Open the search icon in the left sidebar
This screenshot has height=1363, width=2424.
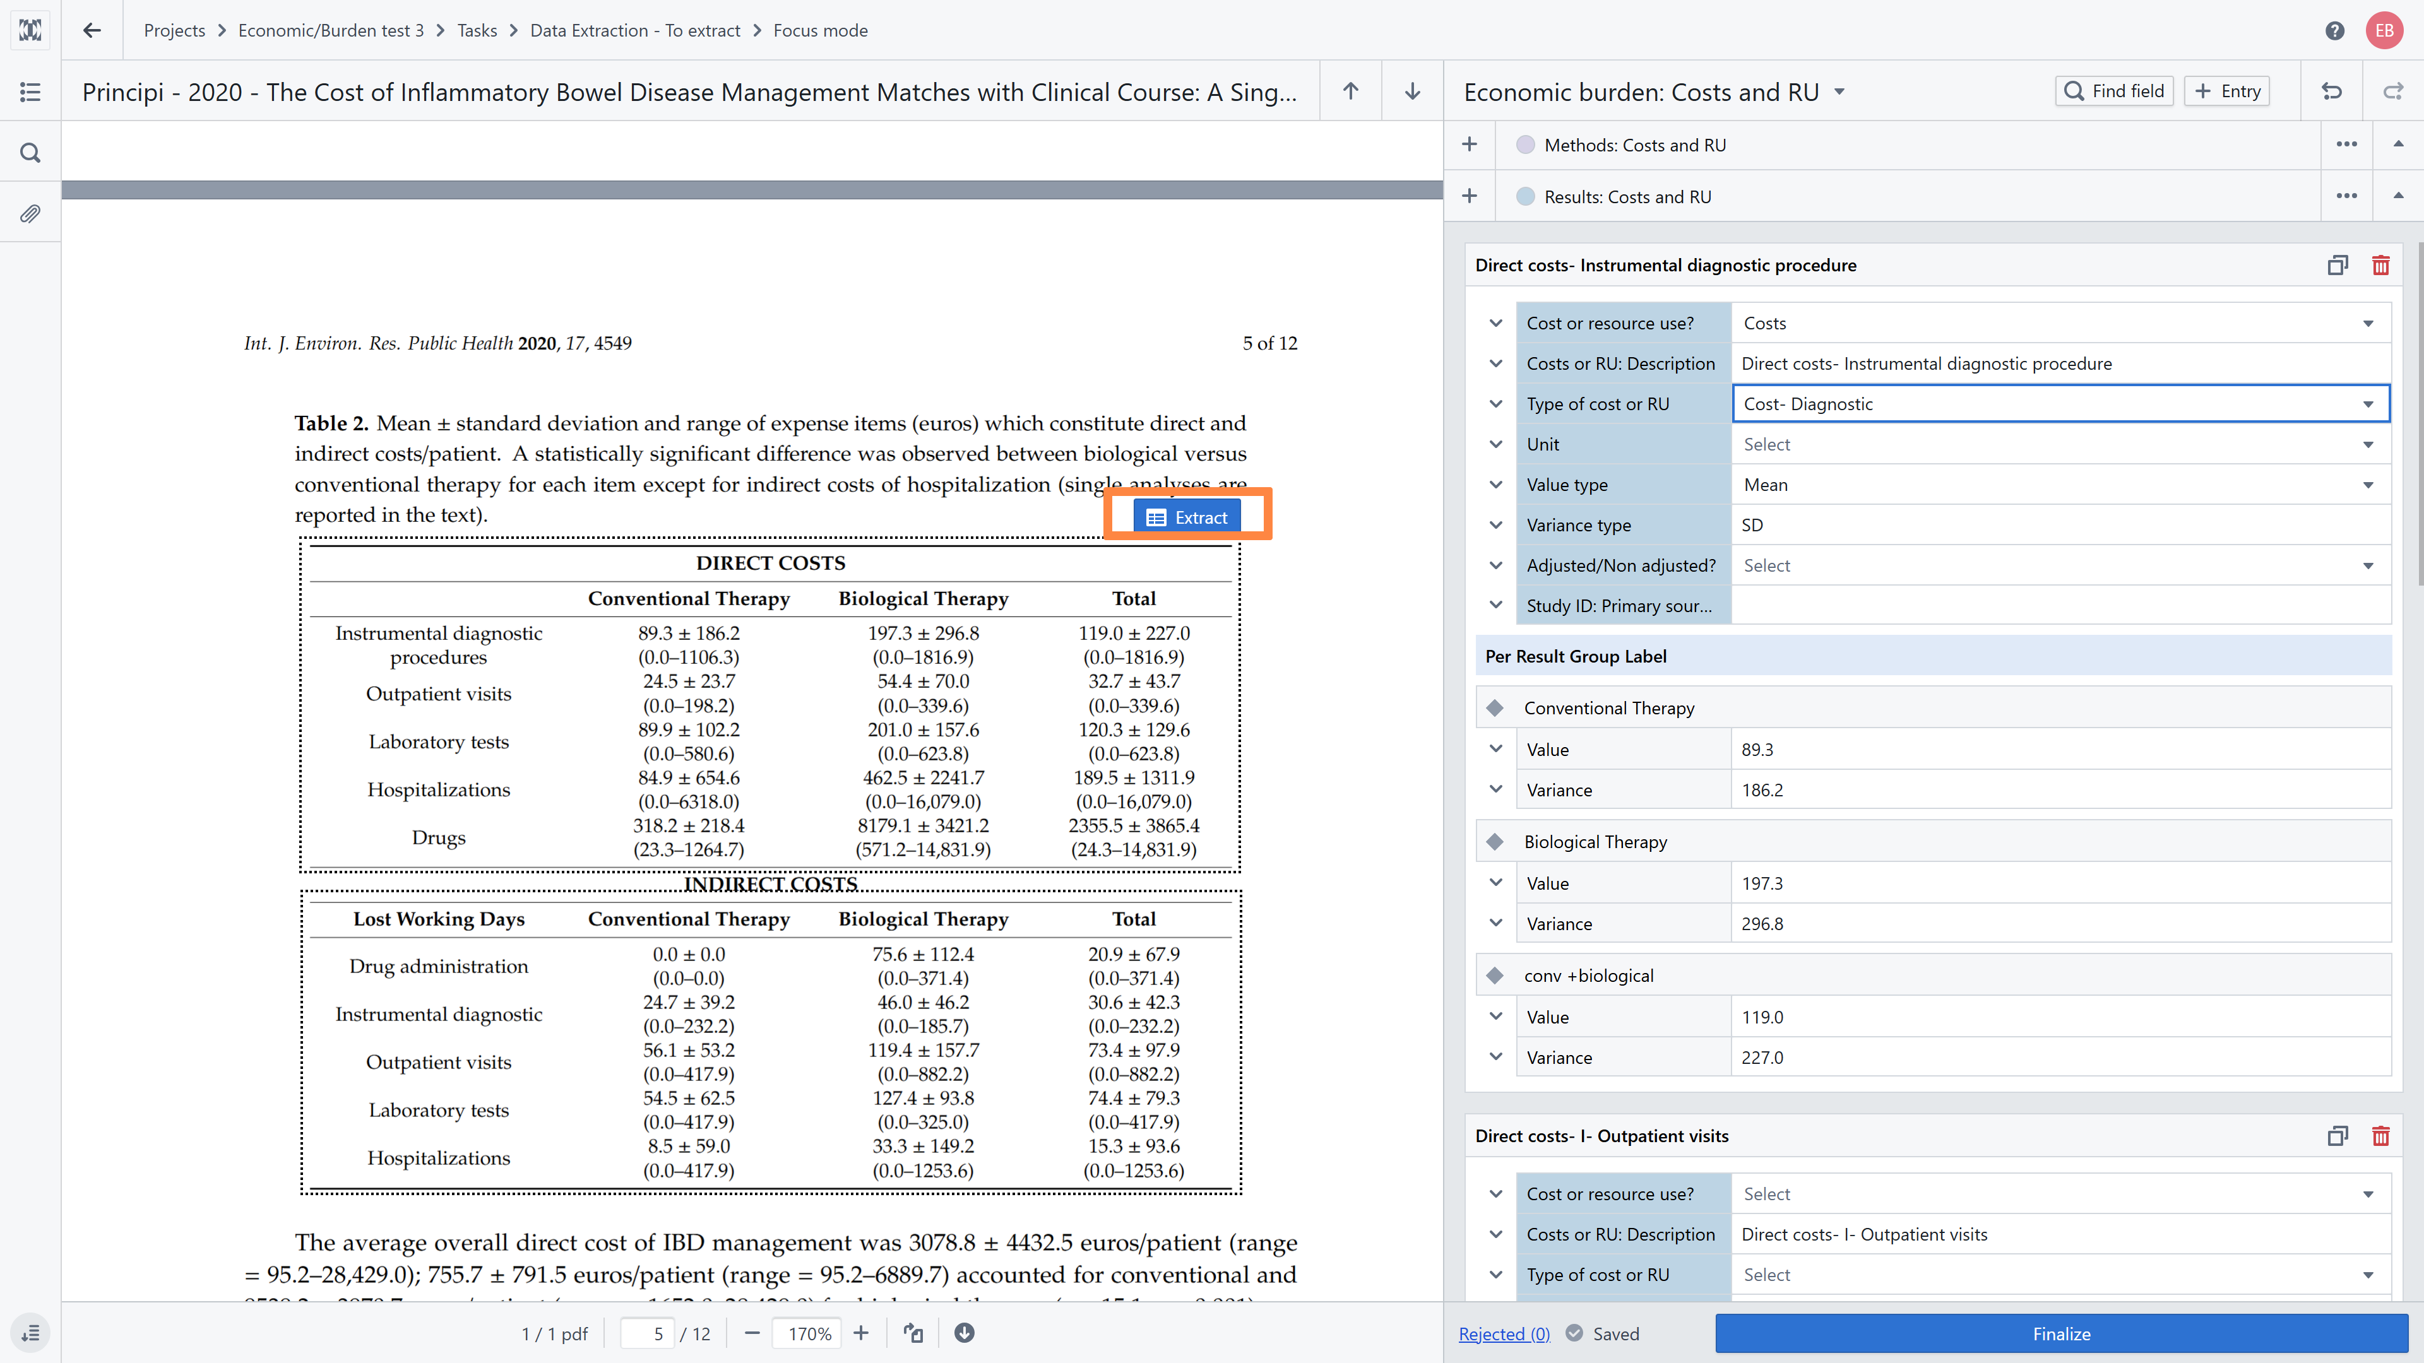click(30, 152)
